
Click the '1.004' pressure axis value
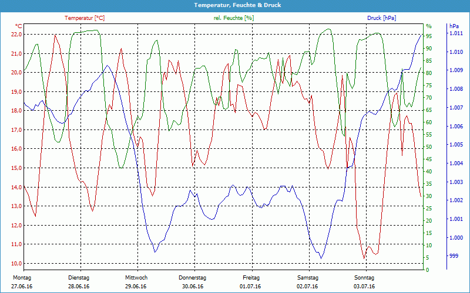pyautogui.click(x=456, y=163)
